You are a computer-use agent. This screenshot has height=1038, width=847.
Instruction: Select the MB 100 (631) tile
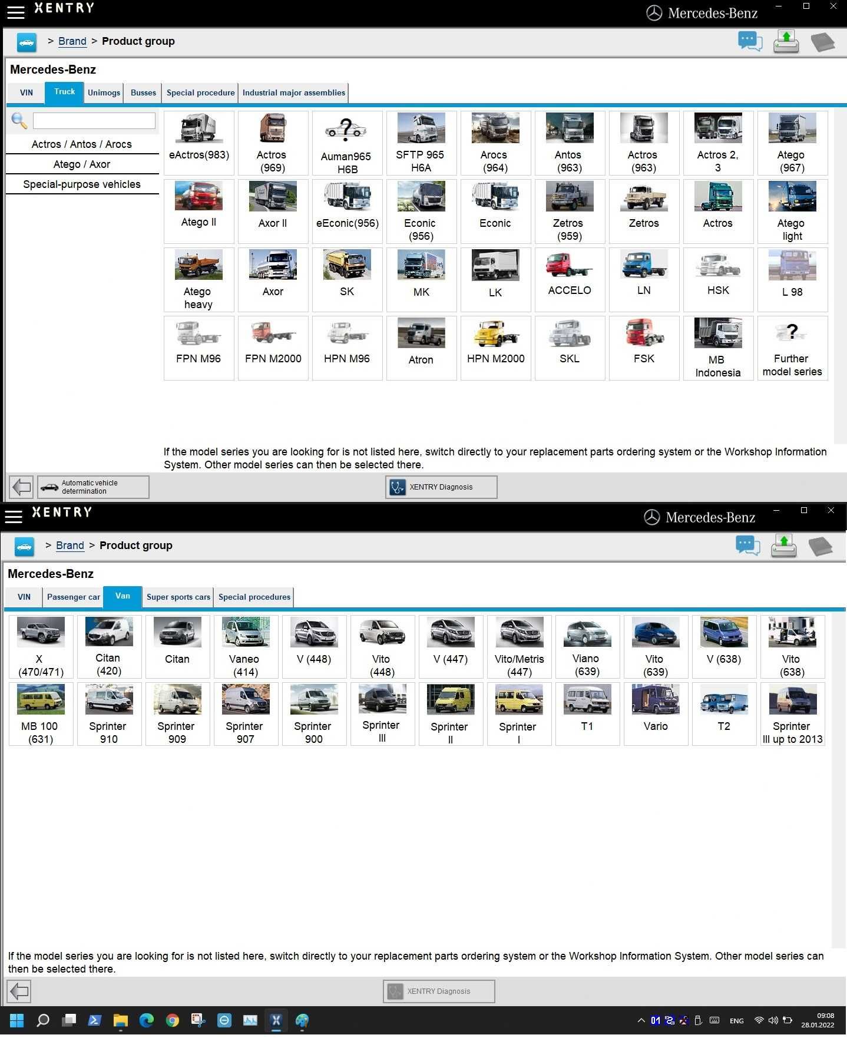pos(41,714)
